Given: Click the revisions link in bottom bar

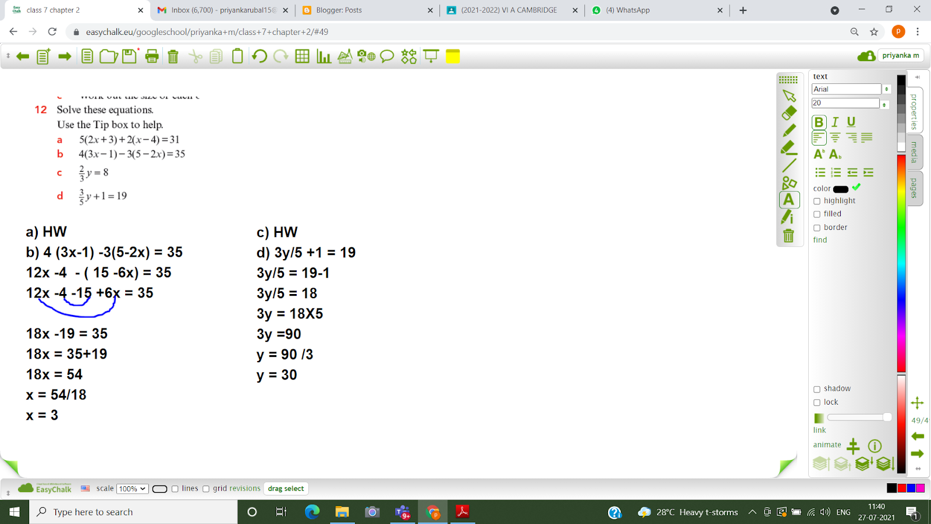Looking at the screenshot, I should pyautogui.click(x=244, y=488).
